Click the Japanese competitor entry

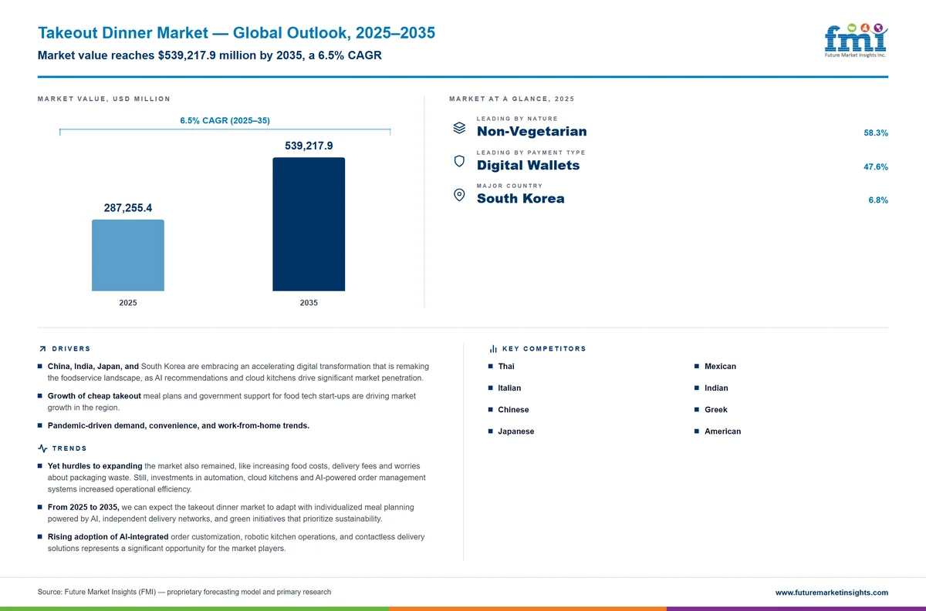click(516, 431)
